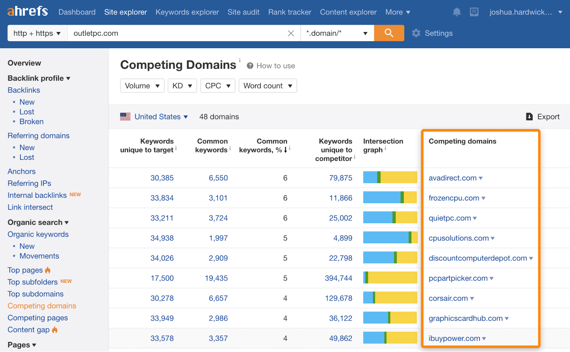Expand the More menu in top navigation

point(398,12)
